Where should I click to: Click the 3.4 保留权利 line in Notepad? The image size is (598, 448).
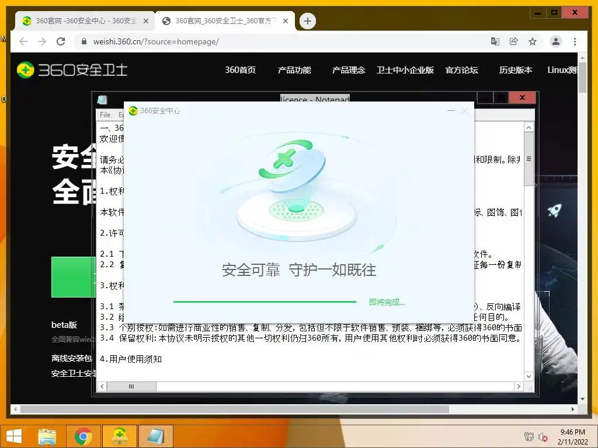310,338
